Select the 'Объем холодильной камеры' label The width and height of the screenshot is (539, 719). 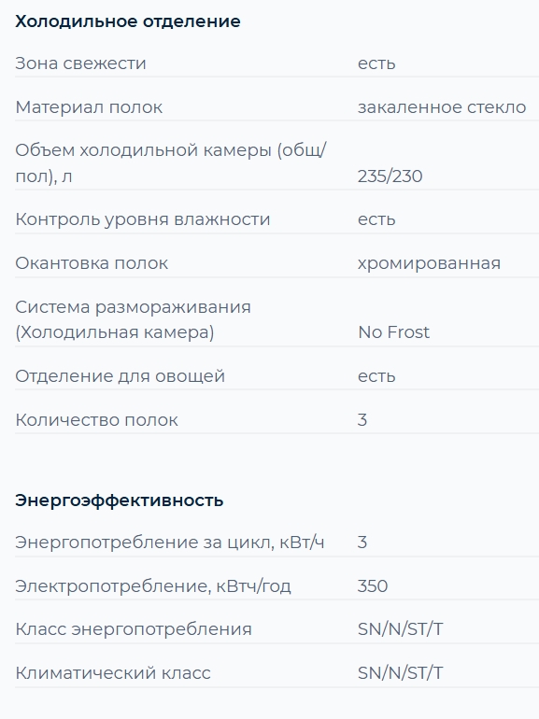pos(171,162)
